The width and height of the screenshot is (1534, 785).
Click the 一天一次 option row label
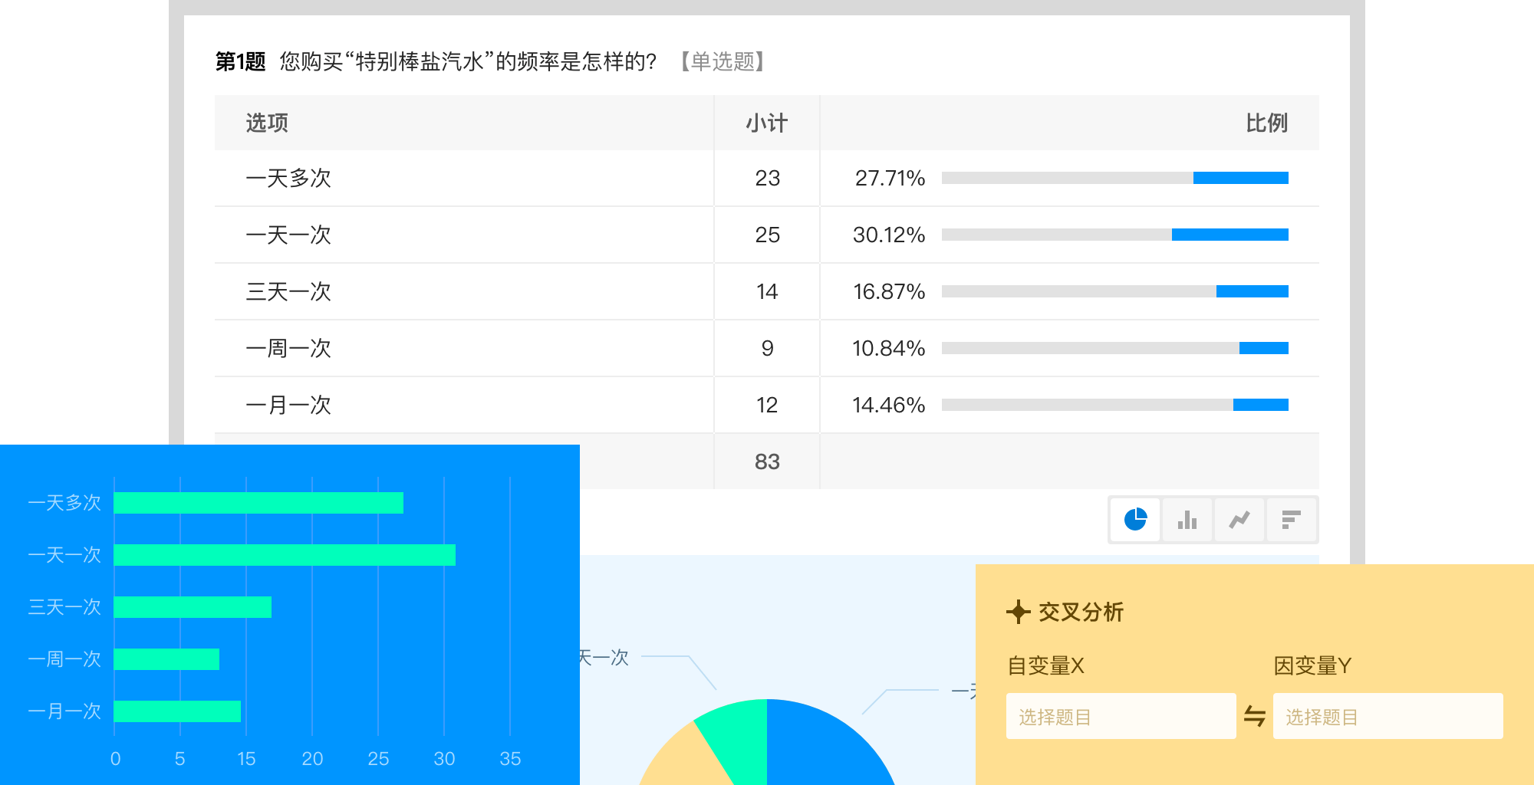[x=288, y=235]
